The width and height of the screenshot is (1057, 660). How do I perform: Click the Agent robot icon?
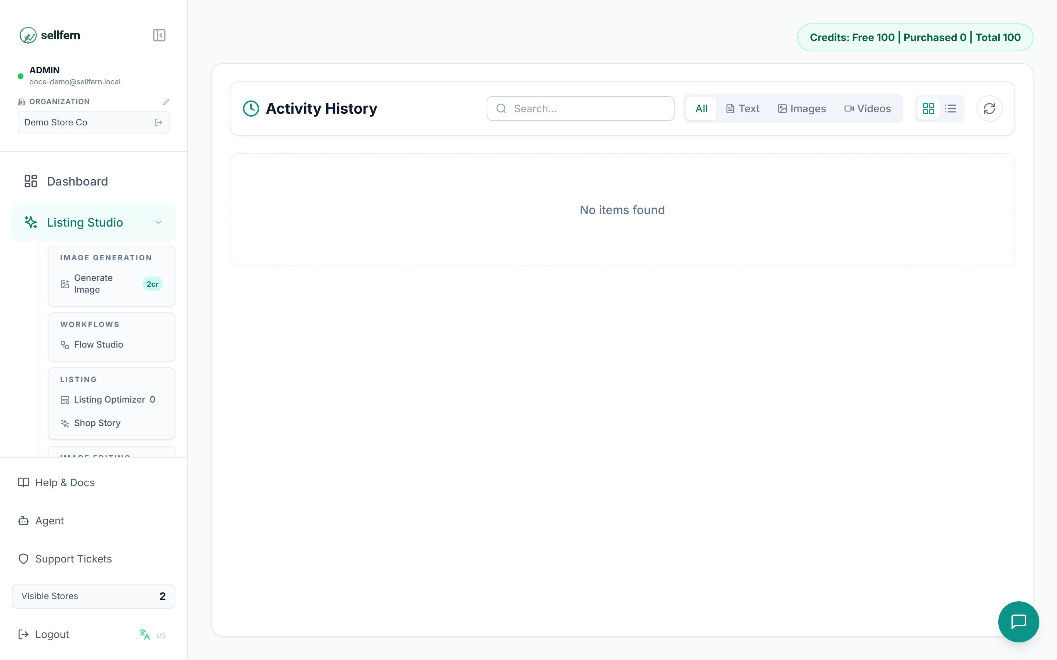coord(23,521)
